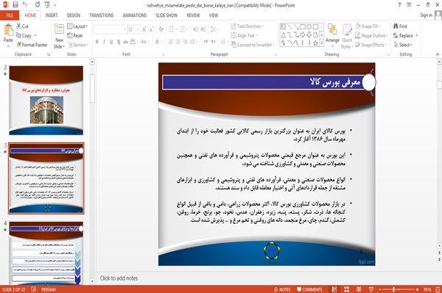Increase font size with larger A icon

144,29
